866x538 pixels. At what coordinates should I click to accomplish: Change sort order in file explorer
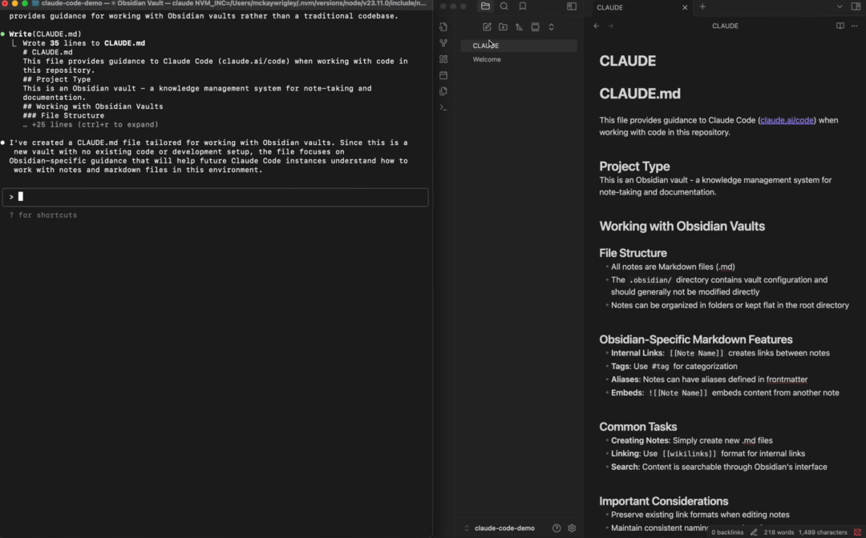[x=519, y=26]
